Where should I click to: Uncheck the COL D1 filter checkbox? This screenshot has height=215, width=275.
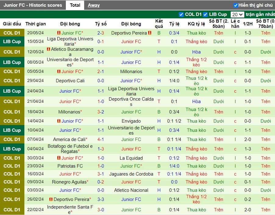pos(181,14)
